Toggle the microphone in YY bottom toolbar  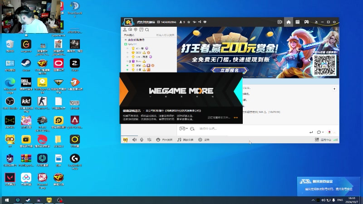[142, 140]
